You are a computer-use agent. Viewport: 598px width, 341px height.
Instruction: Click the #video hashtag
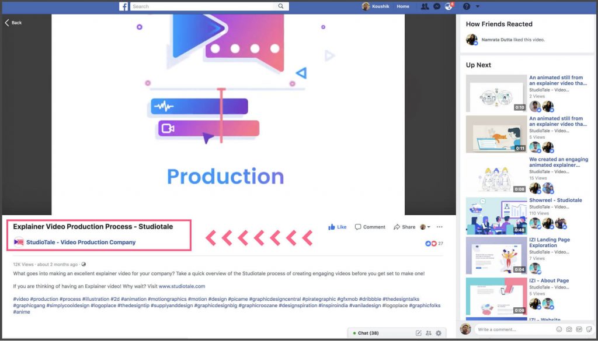(x=20, y=299)
